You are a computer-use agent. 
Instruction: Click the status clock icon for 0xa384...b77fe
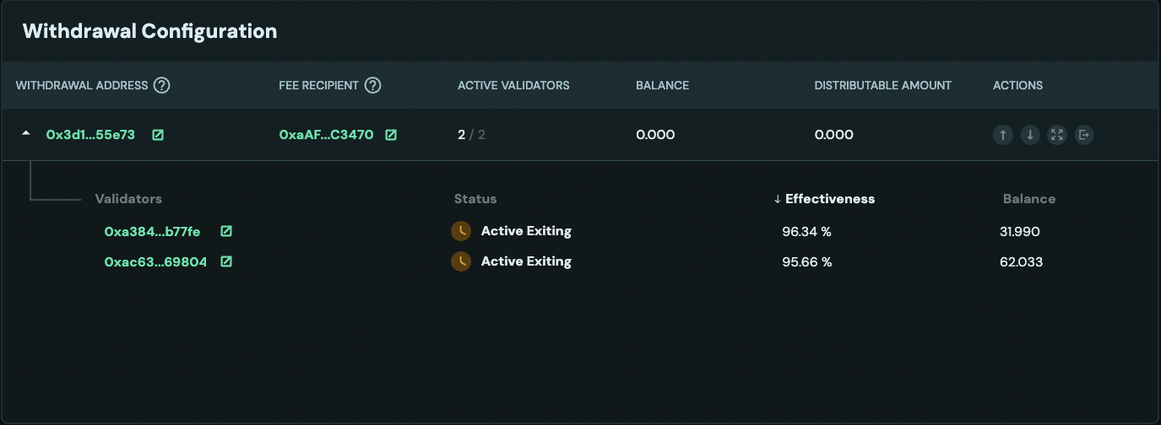coord(461,231)
